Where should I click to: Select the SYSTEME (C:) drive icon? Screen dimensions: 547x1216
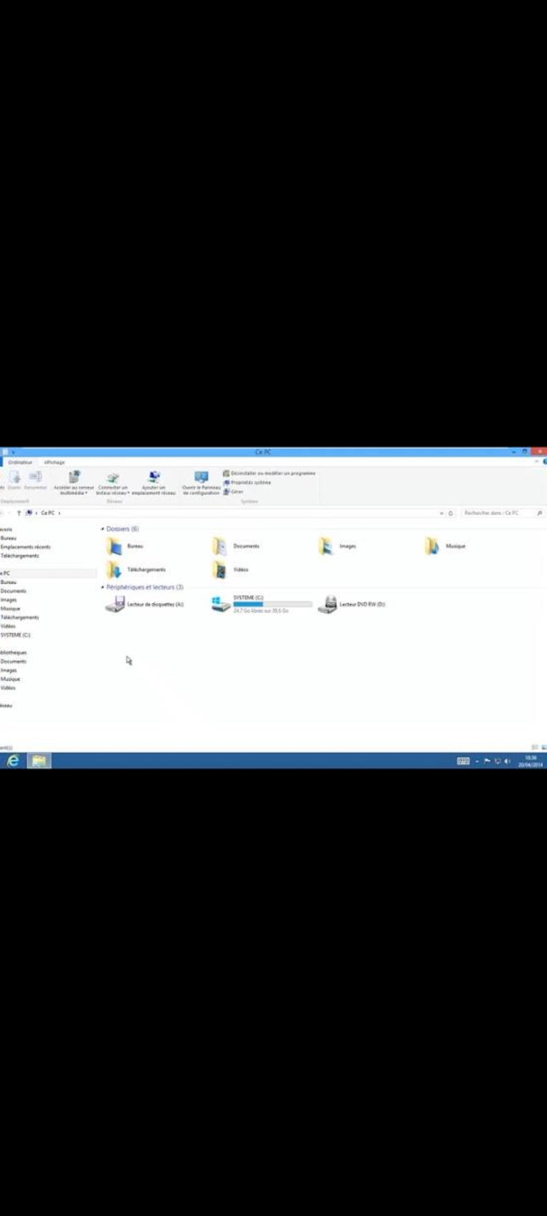(221, 604)
